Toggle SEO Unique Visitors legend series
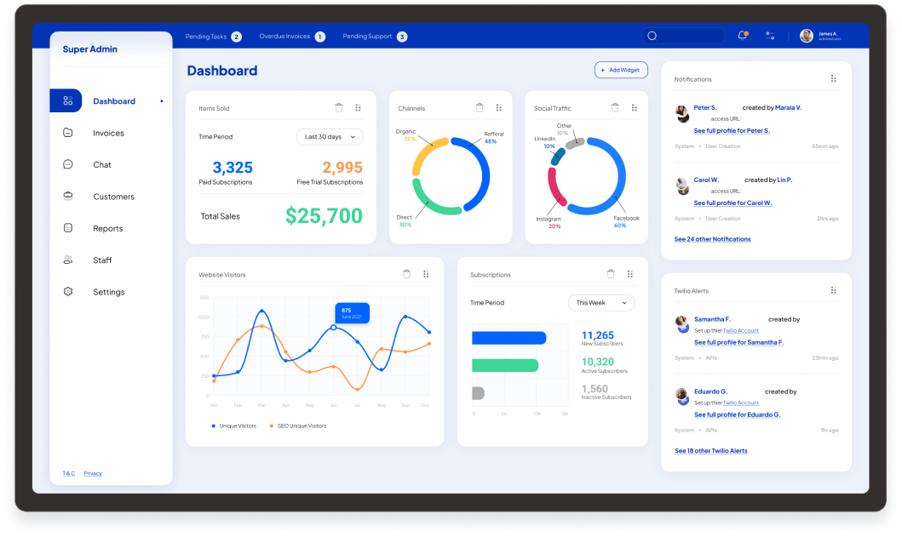 coord(299,426)
